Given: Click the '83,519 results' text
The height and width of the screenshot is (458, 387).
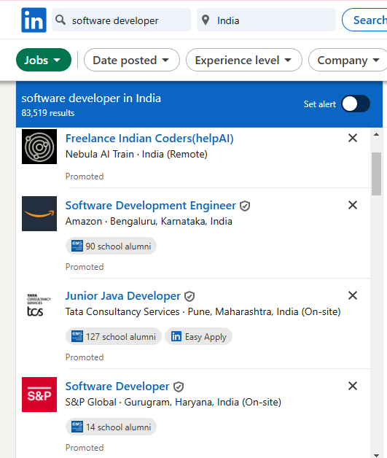Looking at the screenshot, I should pos(48,113).
